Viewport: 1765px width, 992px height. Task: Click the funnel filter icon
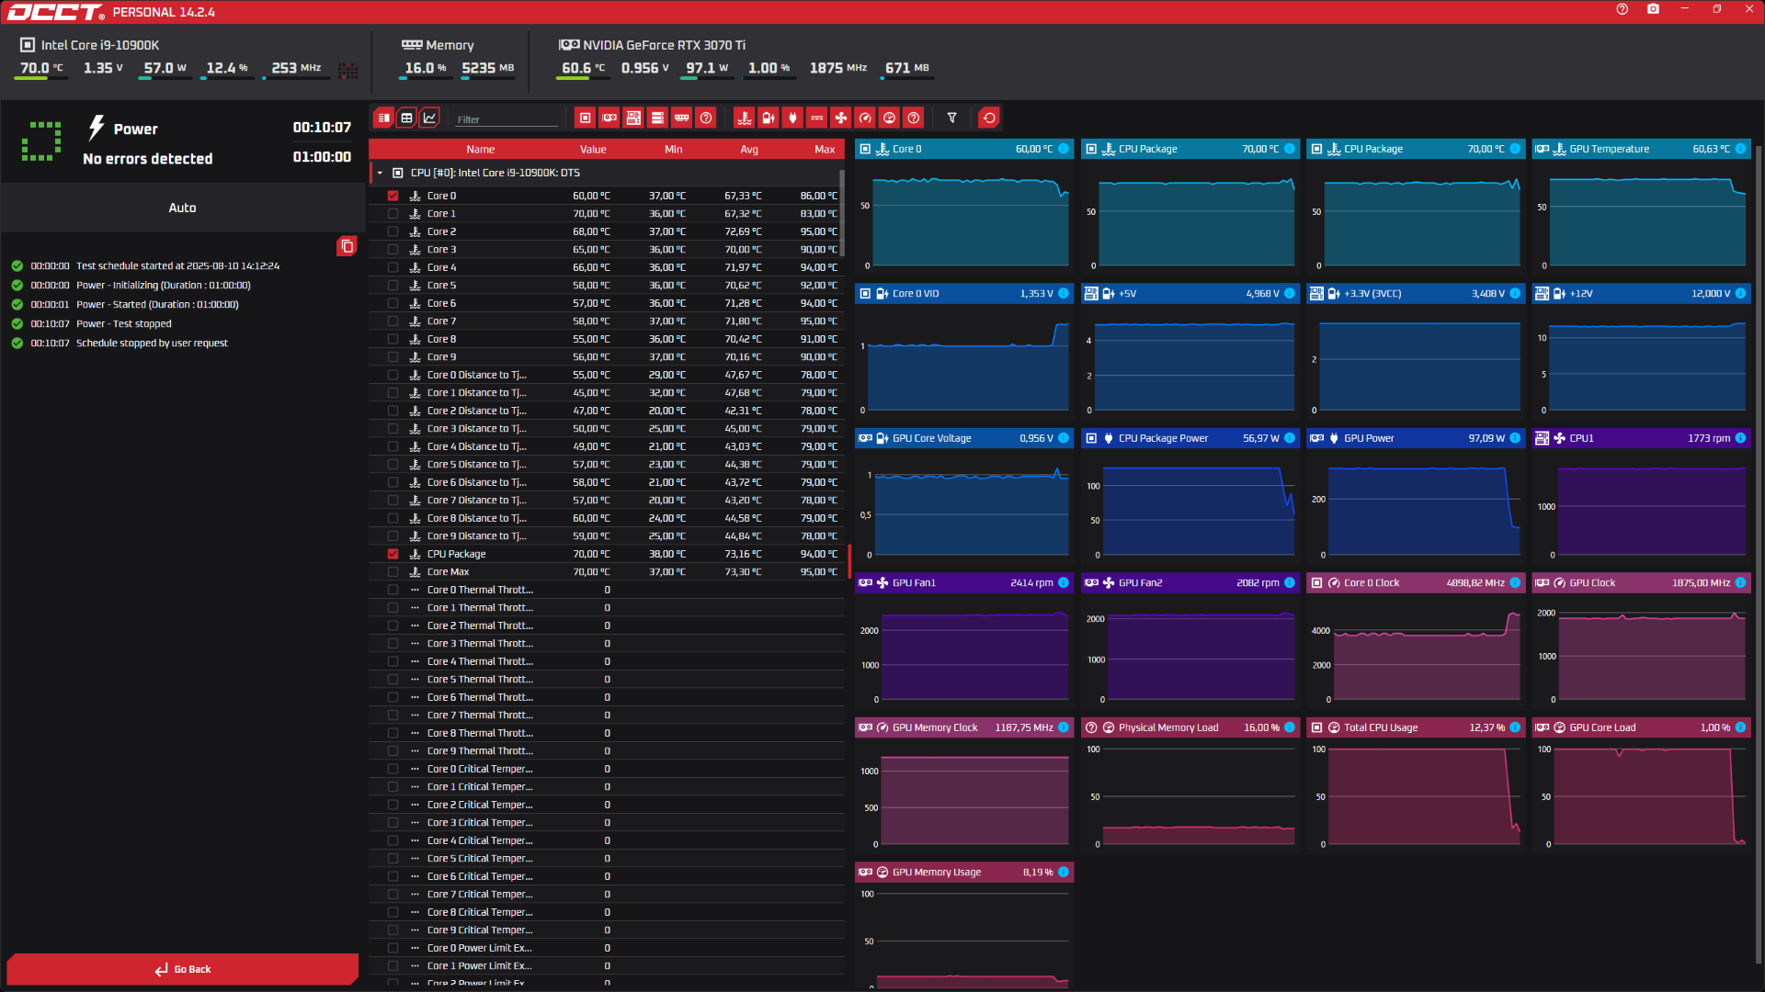pos(952,118)
